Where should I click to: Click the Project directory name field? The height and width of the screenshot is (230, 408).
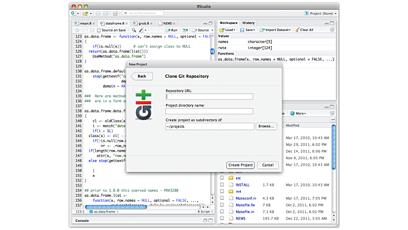coord(209,111)
